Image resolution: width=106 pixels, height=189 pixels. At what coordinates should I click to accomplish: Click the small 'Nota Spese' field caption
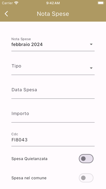pos(21,39)
